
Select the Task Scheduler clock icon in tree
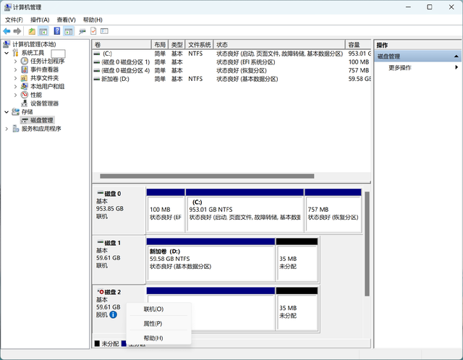click(24, 61)
